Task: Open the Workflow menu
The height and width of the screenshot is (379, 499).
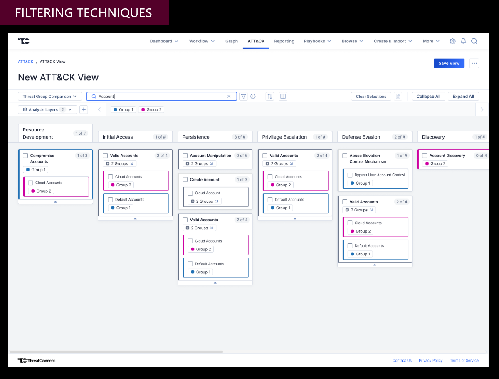Action: [202, 41]
